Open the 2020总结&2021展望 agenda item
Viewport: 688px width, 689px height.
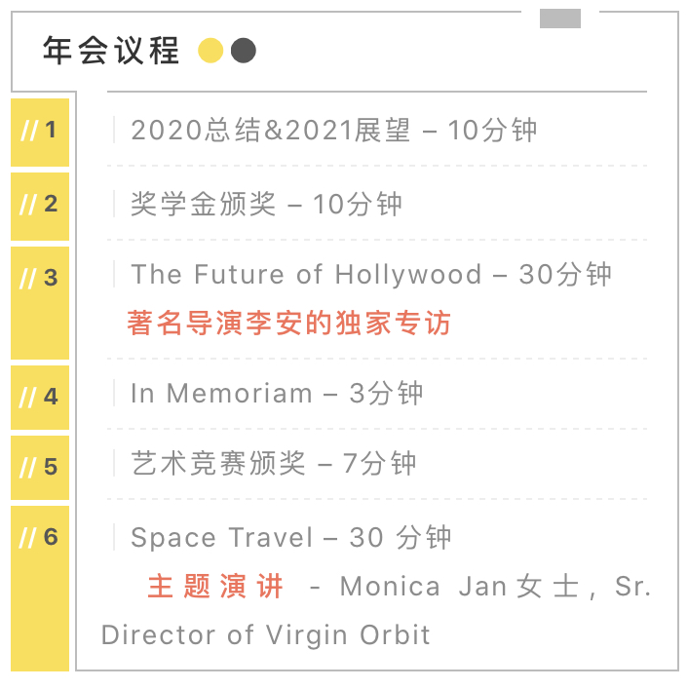[x=333, y=131]
